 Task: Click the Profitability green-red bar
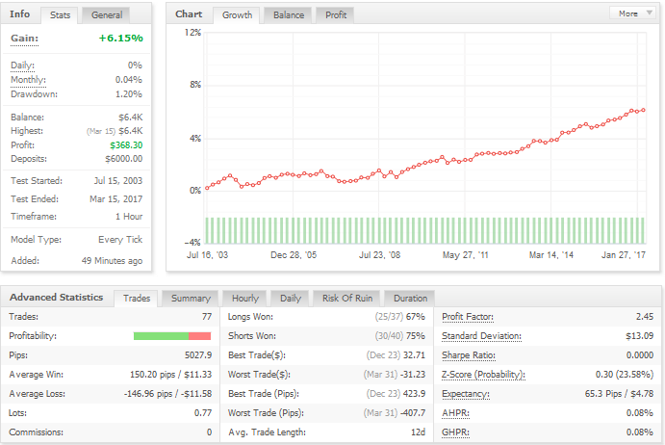(172, 336)
